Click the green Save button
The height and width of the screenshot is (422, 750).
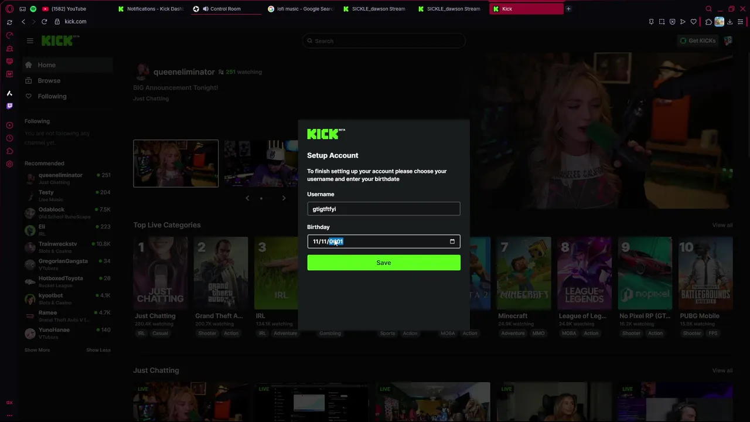tap(384, 263)
